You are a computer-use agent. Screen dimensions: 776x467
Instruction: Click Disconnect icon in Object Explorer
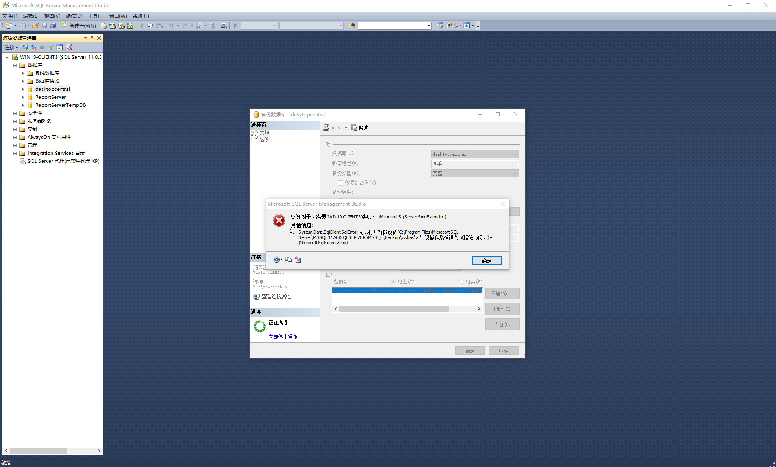(34, 47)
